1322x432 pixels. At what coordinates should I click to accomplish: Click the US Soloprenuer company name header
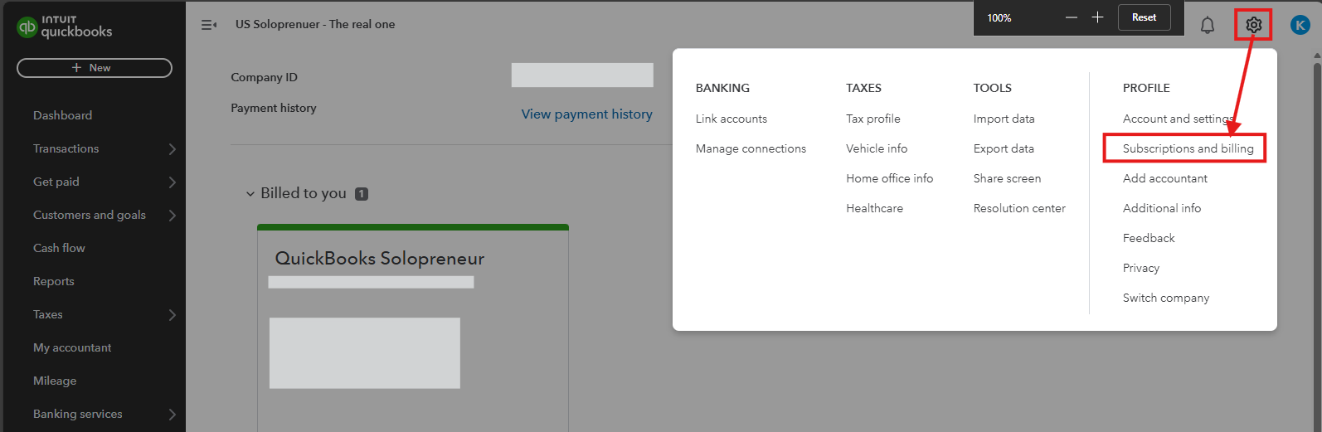coord(315,24)
